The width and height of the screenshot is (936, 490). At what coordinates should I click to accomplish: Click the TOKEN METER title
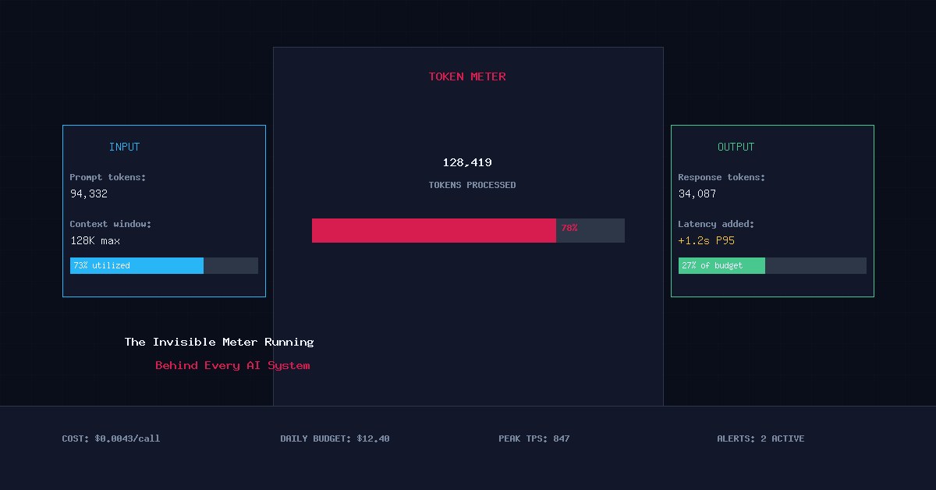[467, 76]
